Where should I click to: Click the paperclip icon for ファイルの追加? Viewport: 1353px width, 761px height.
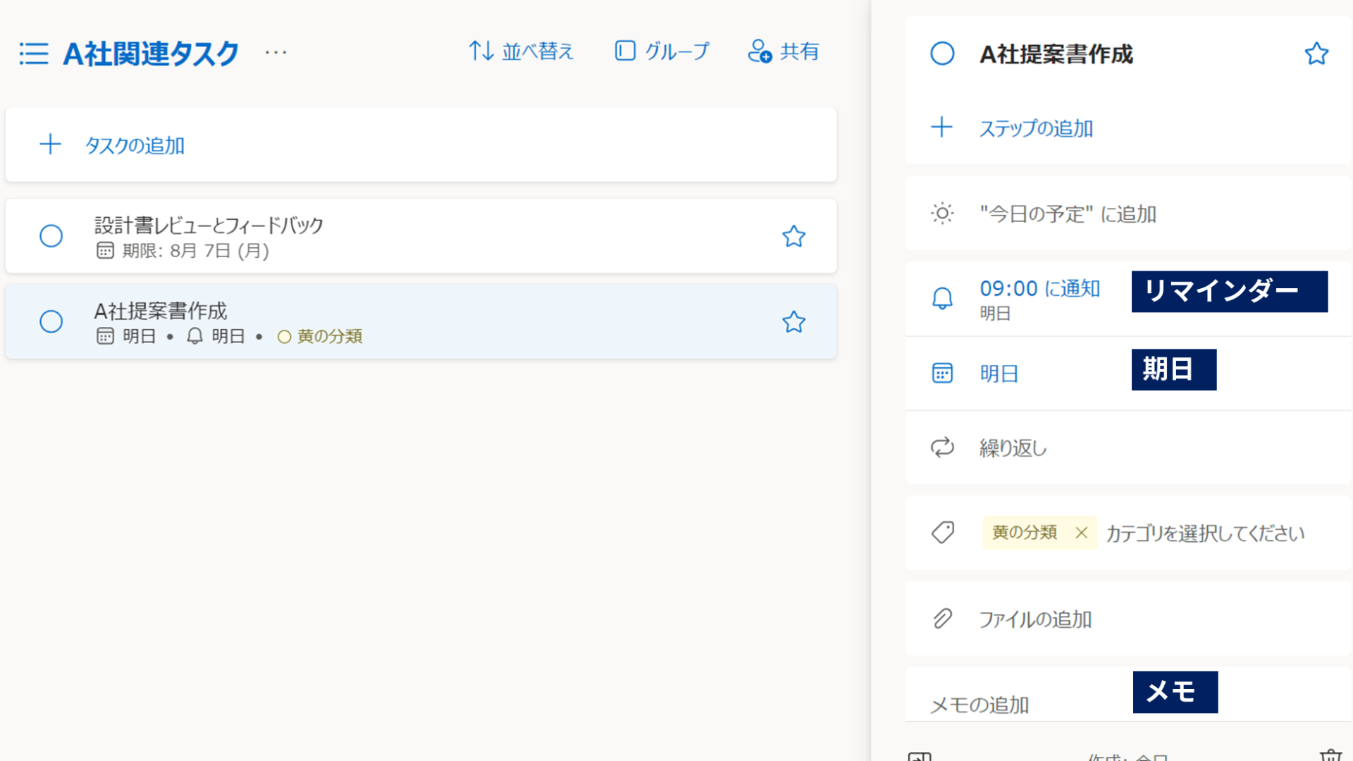pyautogui.click(x=943, y=619)
